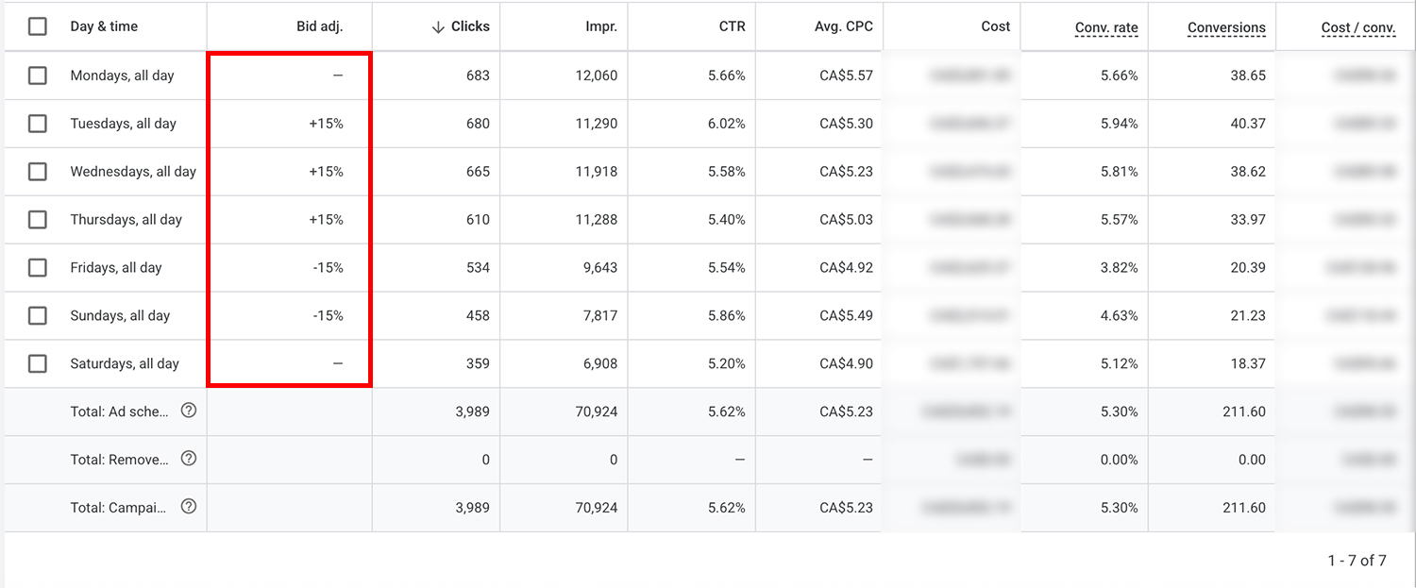Sort by the Cost / conv. column

(1357, 27)
